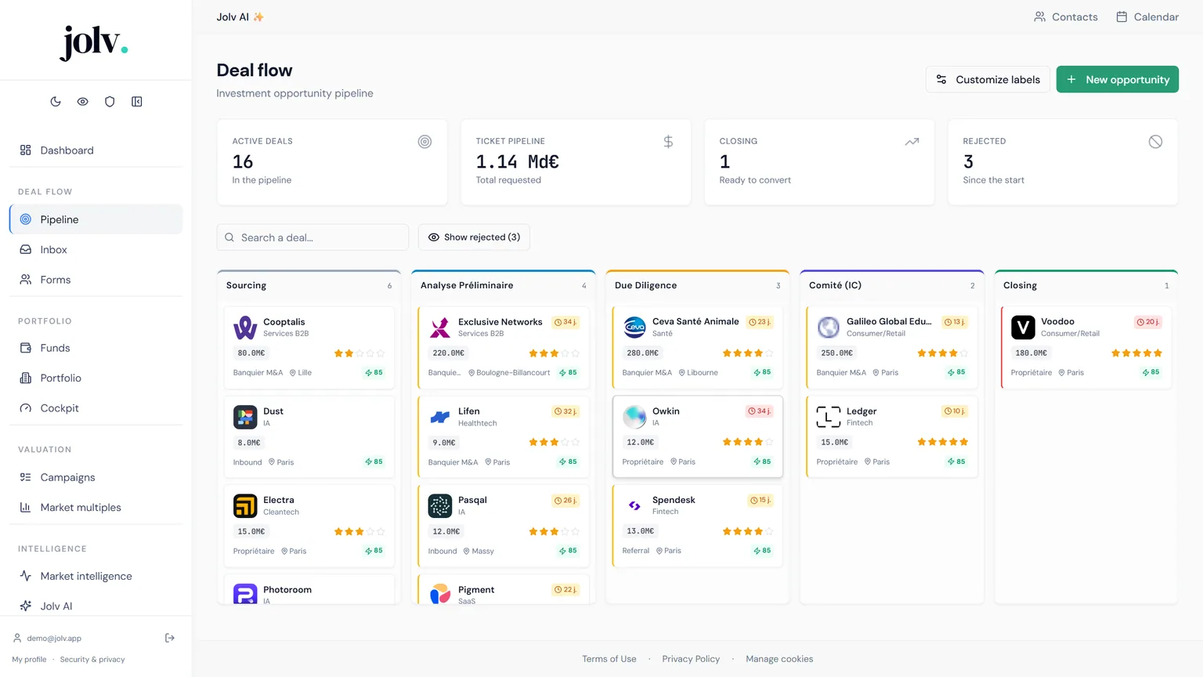1203x677 pixels.
Task: Click the Spendesk logo icon
Action: [x=634, y=505]
